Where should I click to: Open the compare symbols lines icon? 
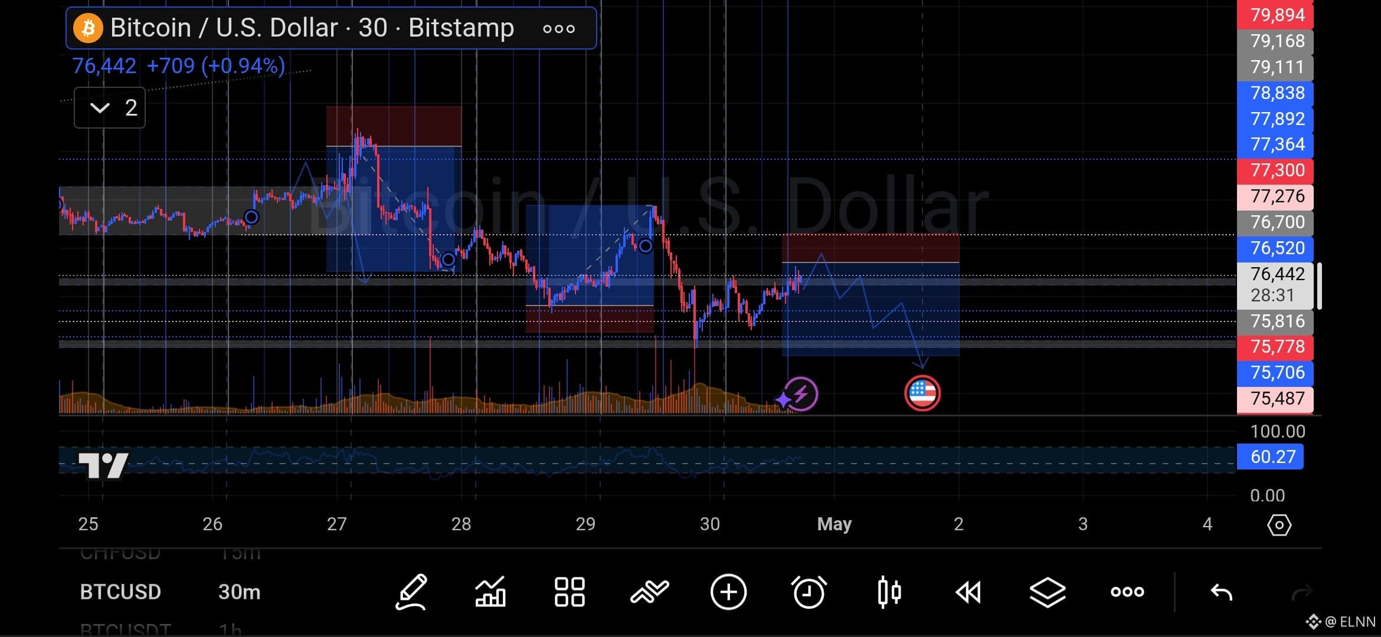[x=649, y=592]
